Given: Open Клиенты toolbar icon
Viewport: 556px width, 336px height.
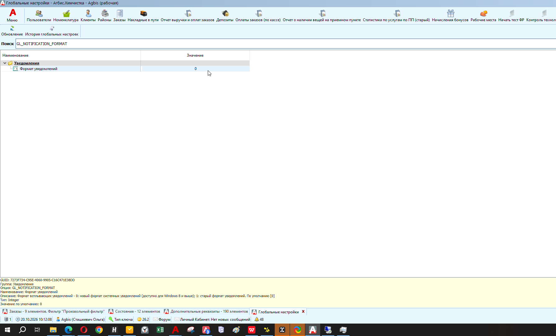Looking at the screenshot, I should 88,15.
